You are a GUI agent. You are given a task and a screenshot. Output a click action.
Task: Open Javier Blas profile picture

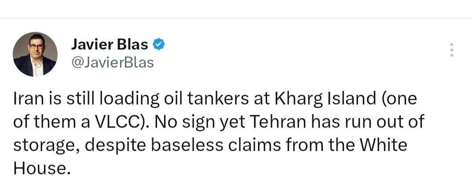[35, 54]
